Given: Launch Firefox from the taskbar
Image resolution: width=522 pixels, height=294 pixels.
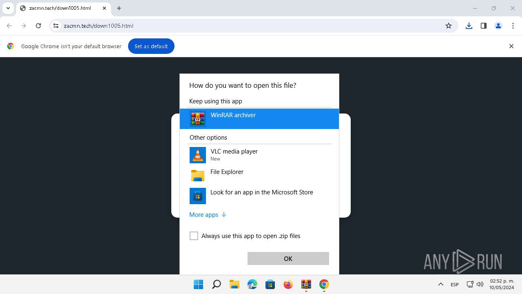Looking at the screenshot, I should pos(288,284).
